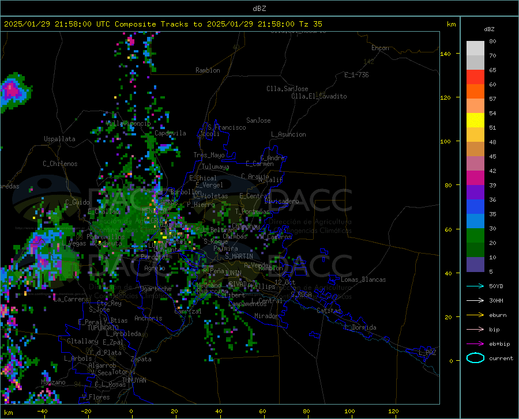Click the Encon place label
Image resolution: width=519 pixels, height=419 pixels.
click(x=380, y=48)
